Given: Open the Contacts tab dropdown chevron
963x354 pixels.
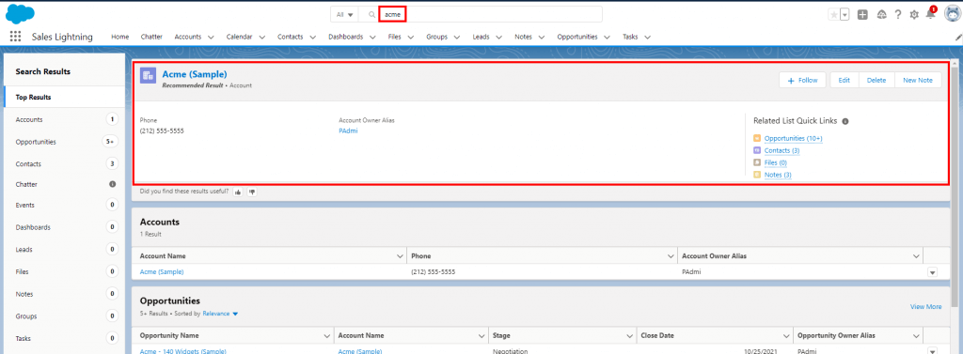Looking at the screenshot, I should click(x=312, y=37).
